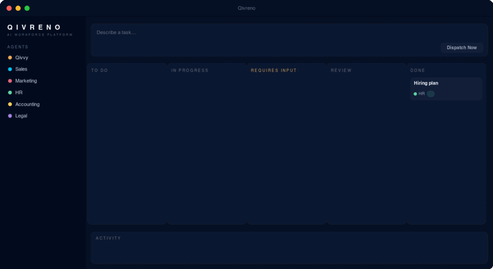Select the Requires Input column header
This screenshot has height=269, width=493.
point(274,70)
